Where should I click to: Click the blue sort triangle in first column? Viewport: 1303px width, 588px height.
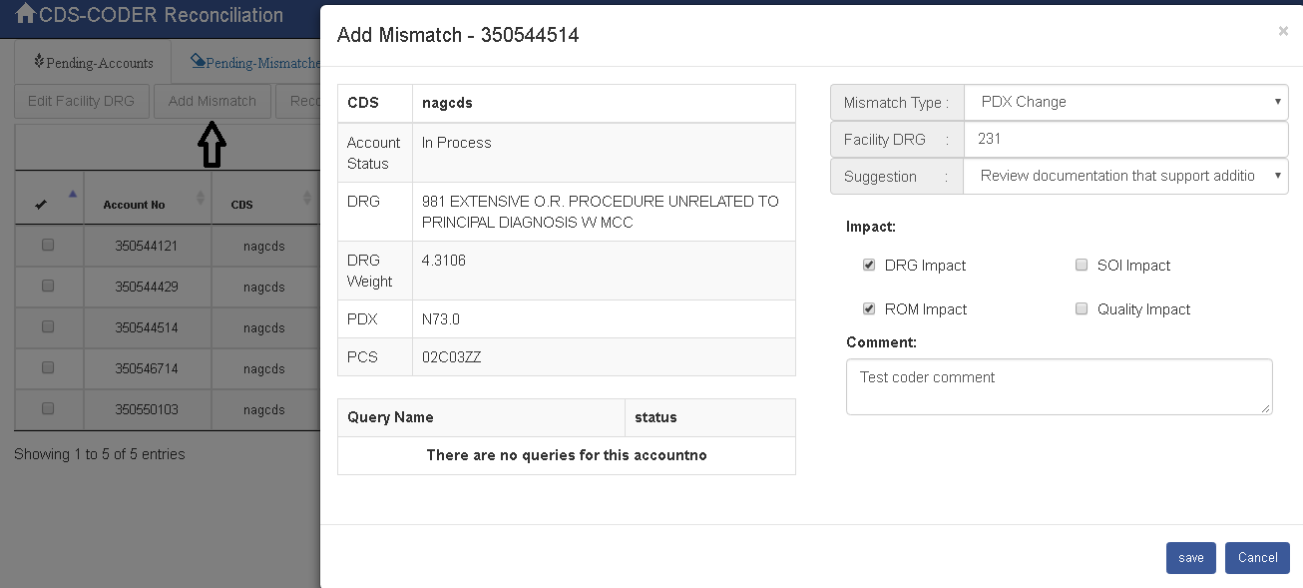(72, 194)
